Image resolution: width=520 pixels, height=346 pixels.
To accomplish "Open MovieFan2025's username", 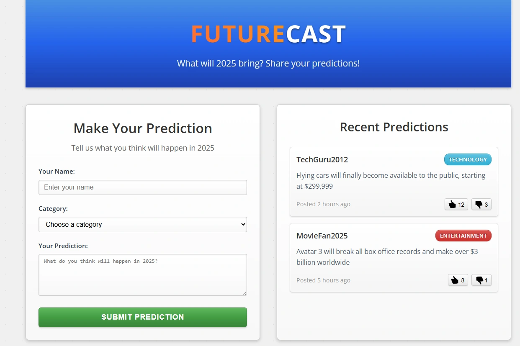I will click(x=322, y=236).
